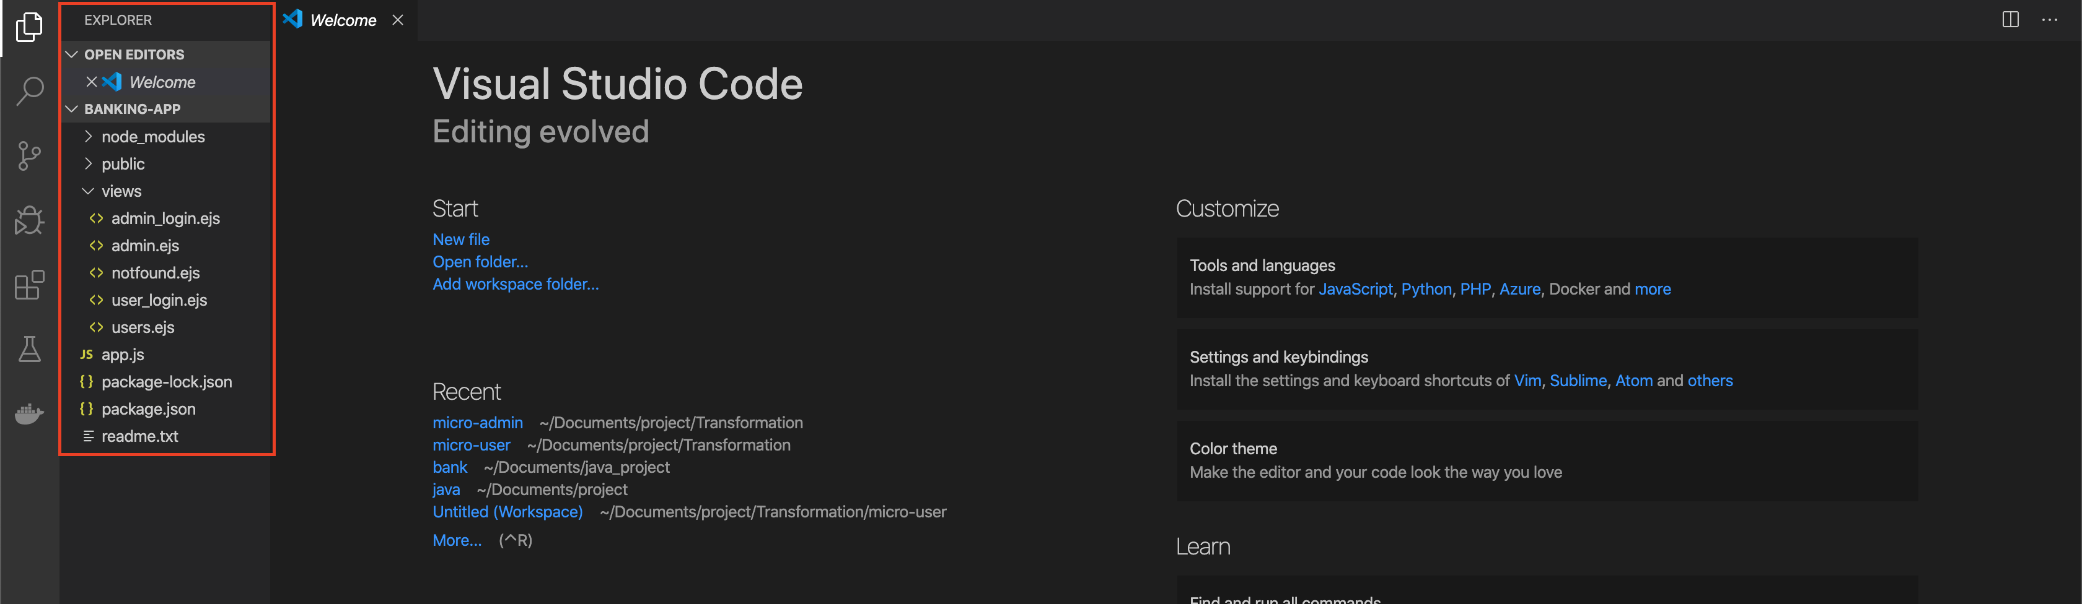Click the Tools and languages heading

click(x=1262, y=265)
